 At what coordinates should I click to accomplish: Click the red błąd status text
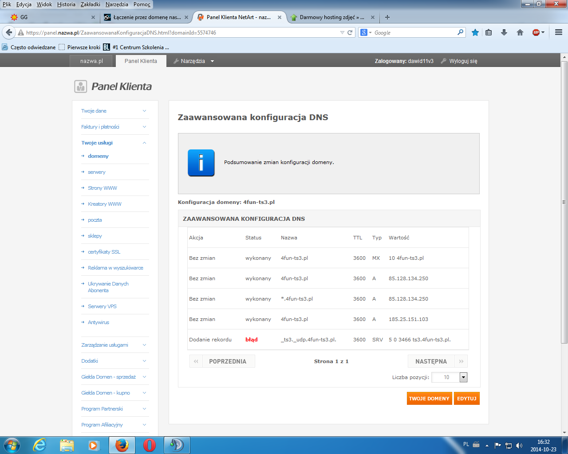point(251,340)
